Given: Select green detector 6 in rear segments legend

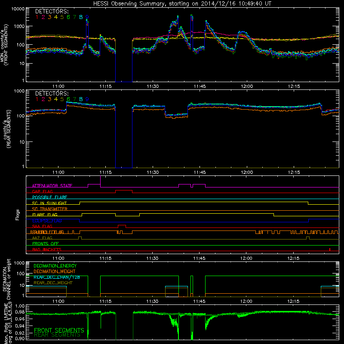Looking at the screenshot, I should pos(68,99).
